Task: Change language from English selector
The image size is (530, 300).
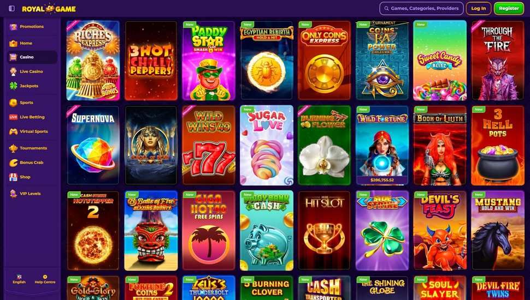Action: coord(19,279)
